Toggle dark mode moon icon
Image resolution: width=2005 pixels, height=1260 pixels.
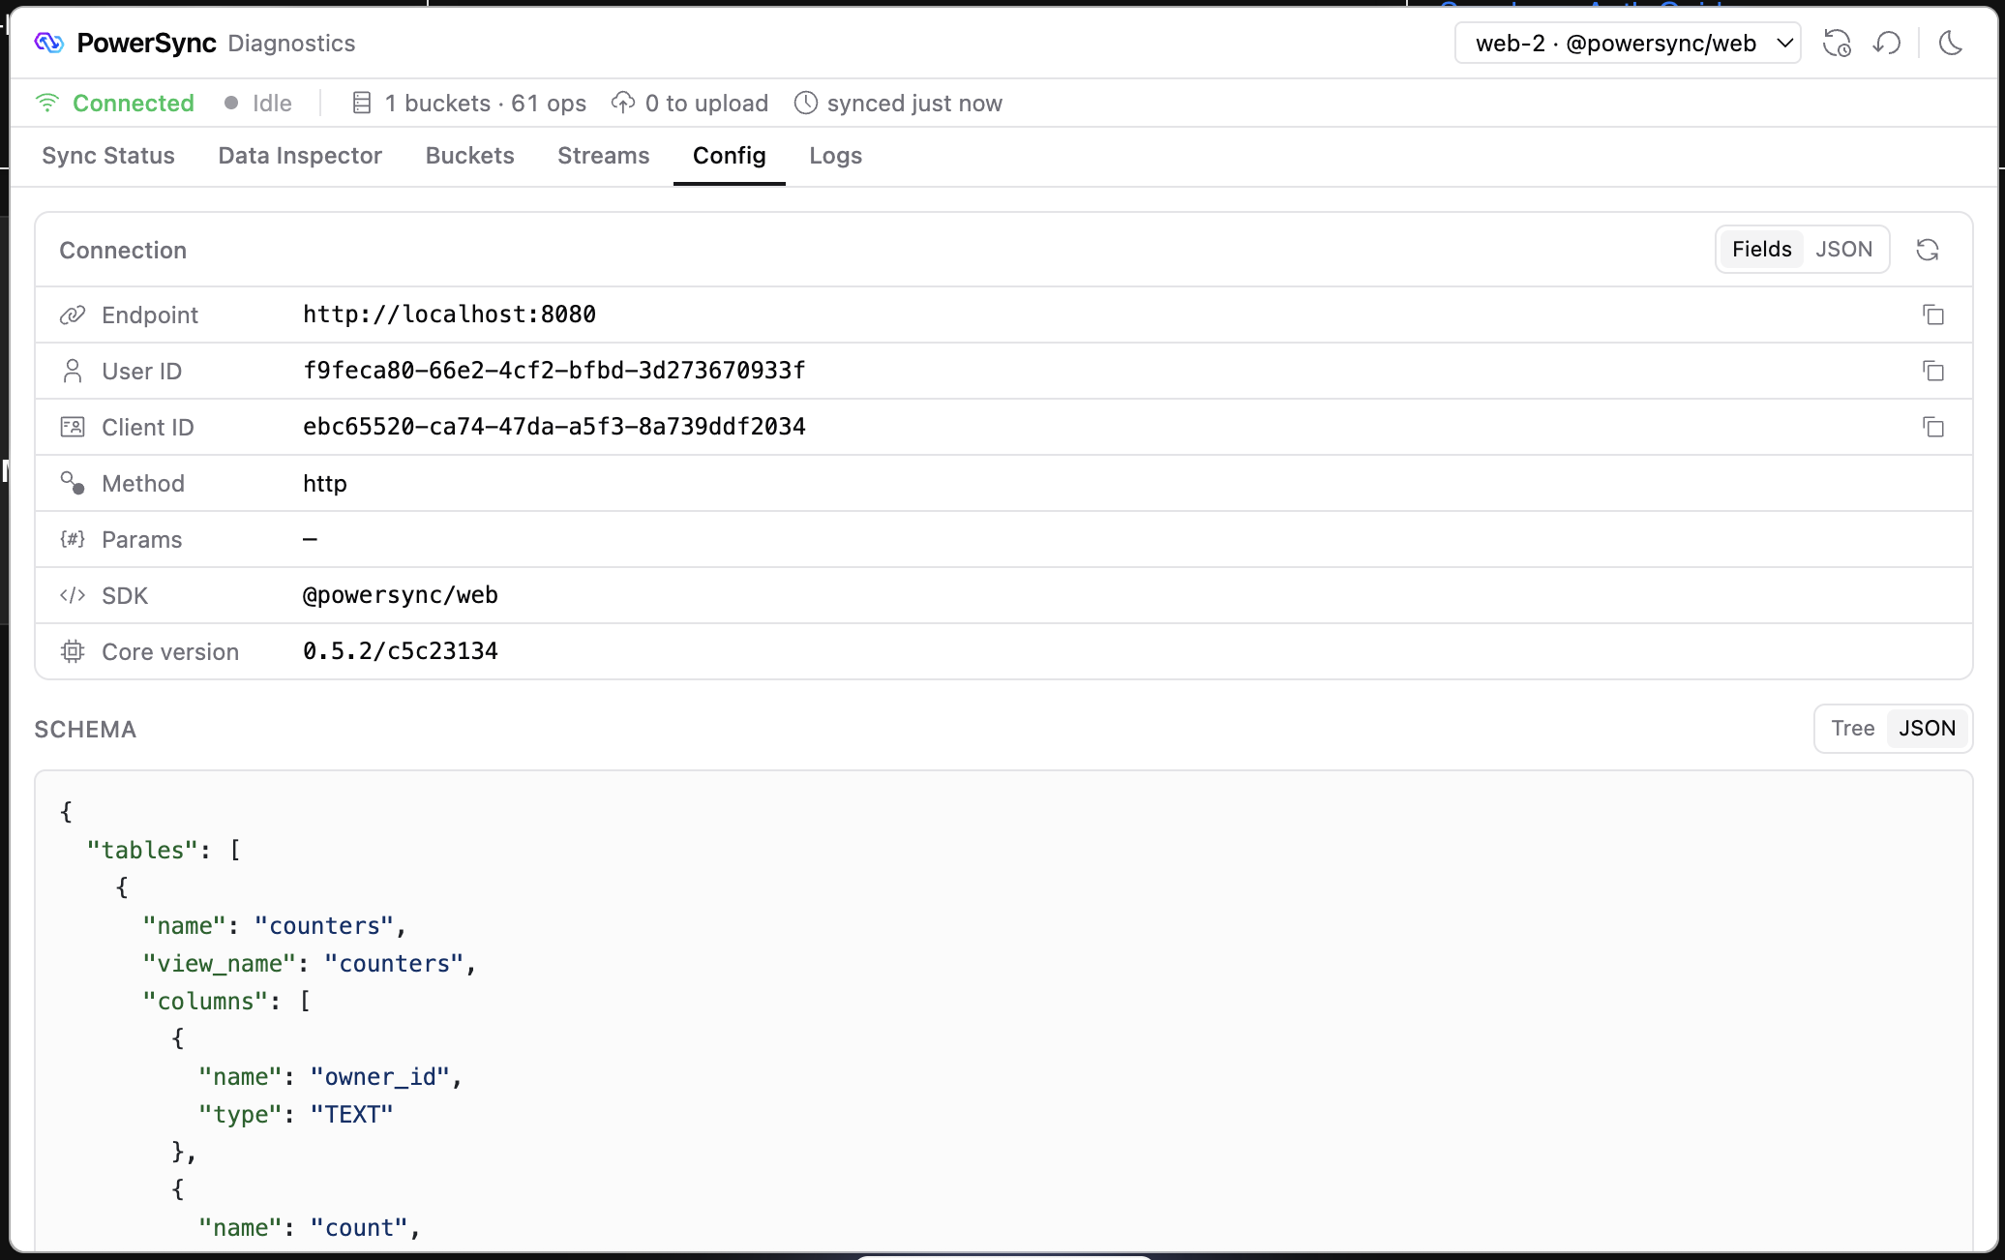[x=1951, y=44]
